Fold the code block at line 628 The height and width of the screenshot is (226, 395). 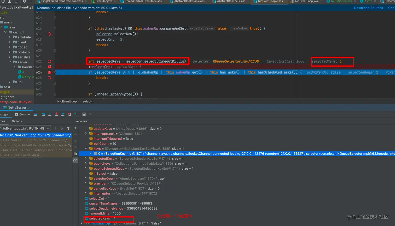pyautogui.click(x=55, y=94)
